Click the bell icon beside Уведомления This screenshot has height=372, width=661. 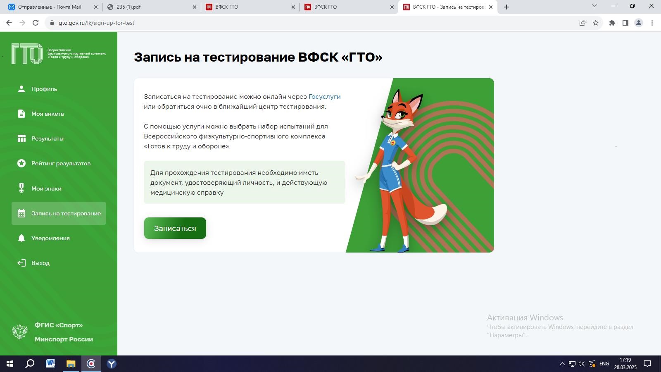[21, 238]
